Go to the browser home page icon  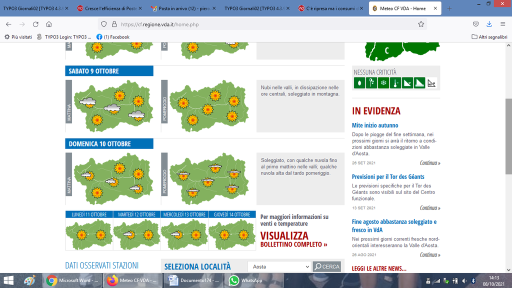[x=49, y=24]
